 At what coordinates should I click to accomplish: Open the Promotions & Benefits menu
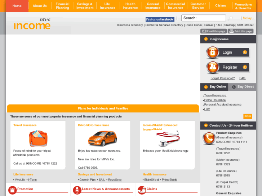tap(243, 6)
